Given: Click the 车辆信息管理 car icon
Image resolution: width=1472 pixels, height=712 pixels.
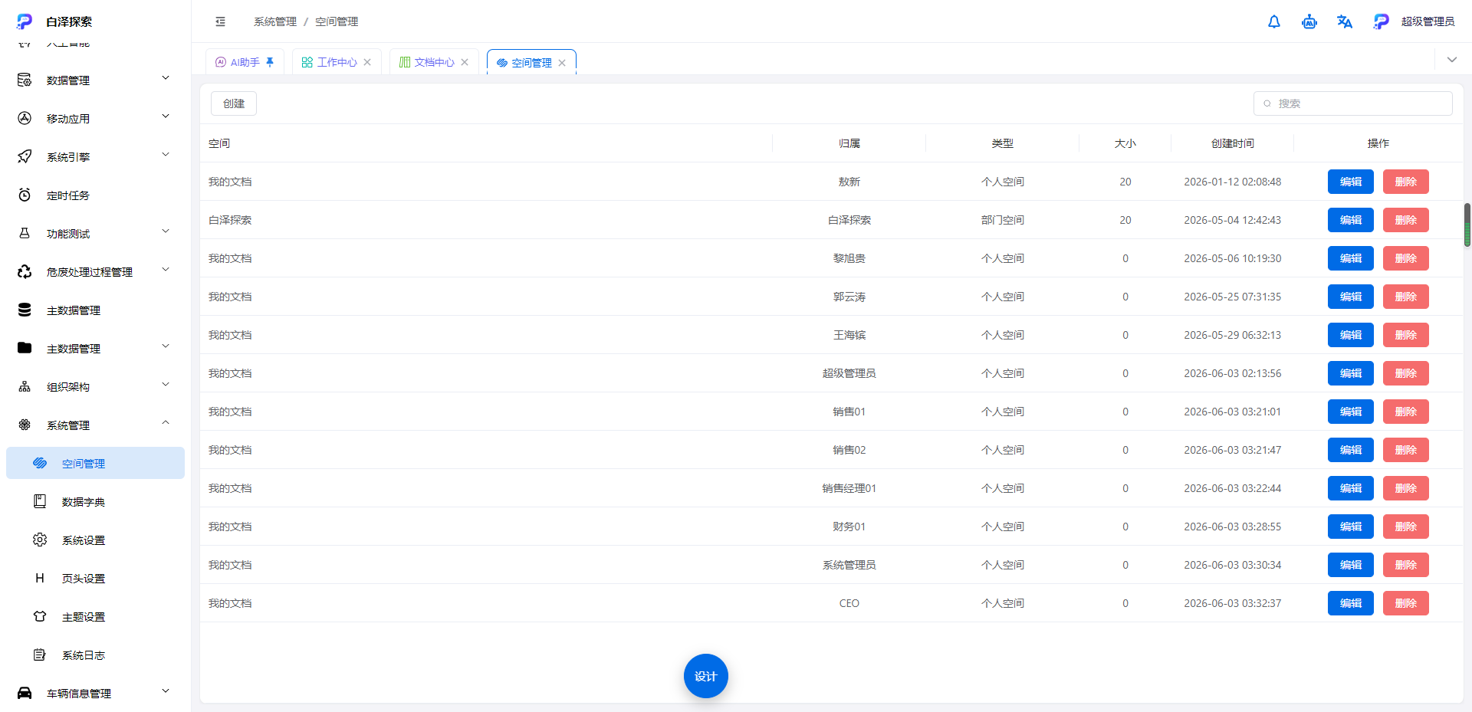Looking at the screenshot, I should pos(25,693).
